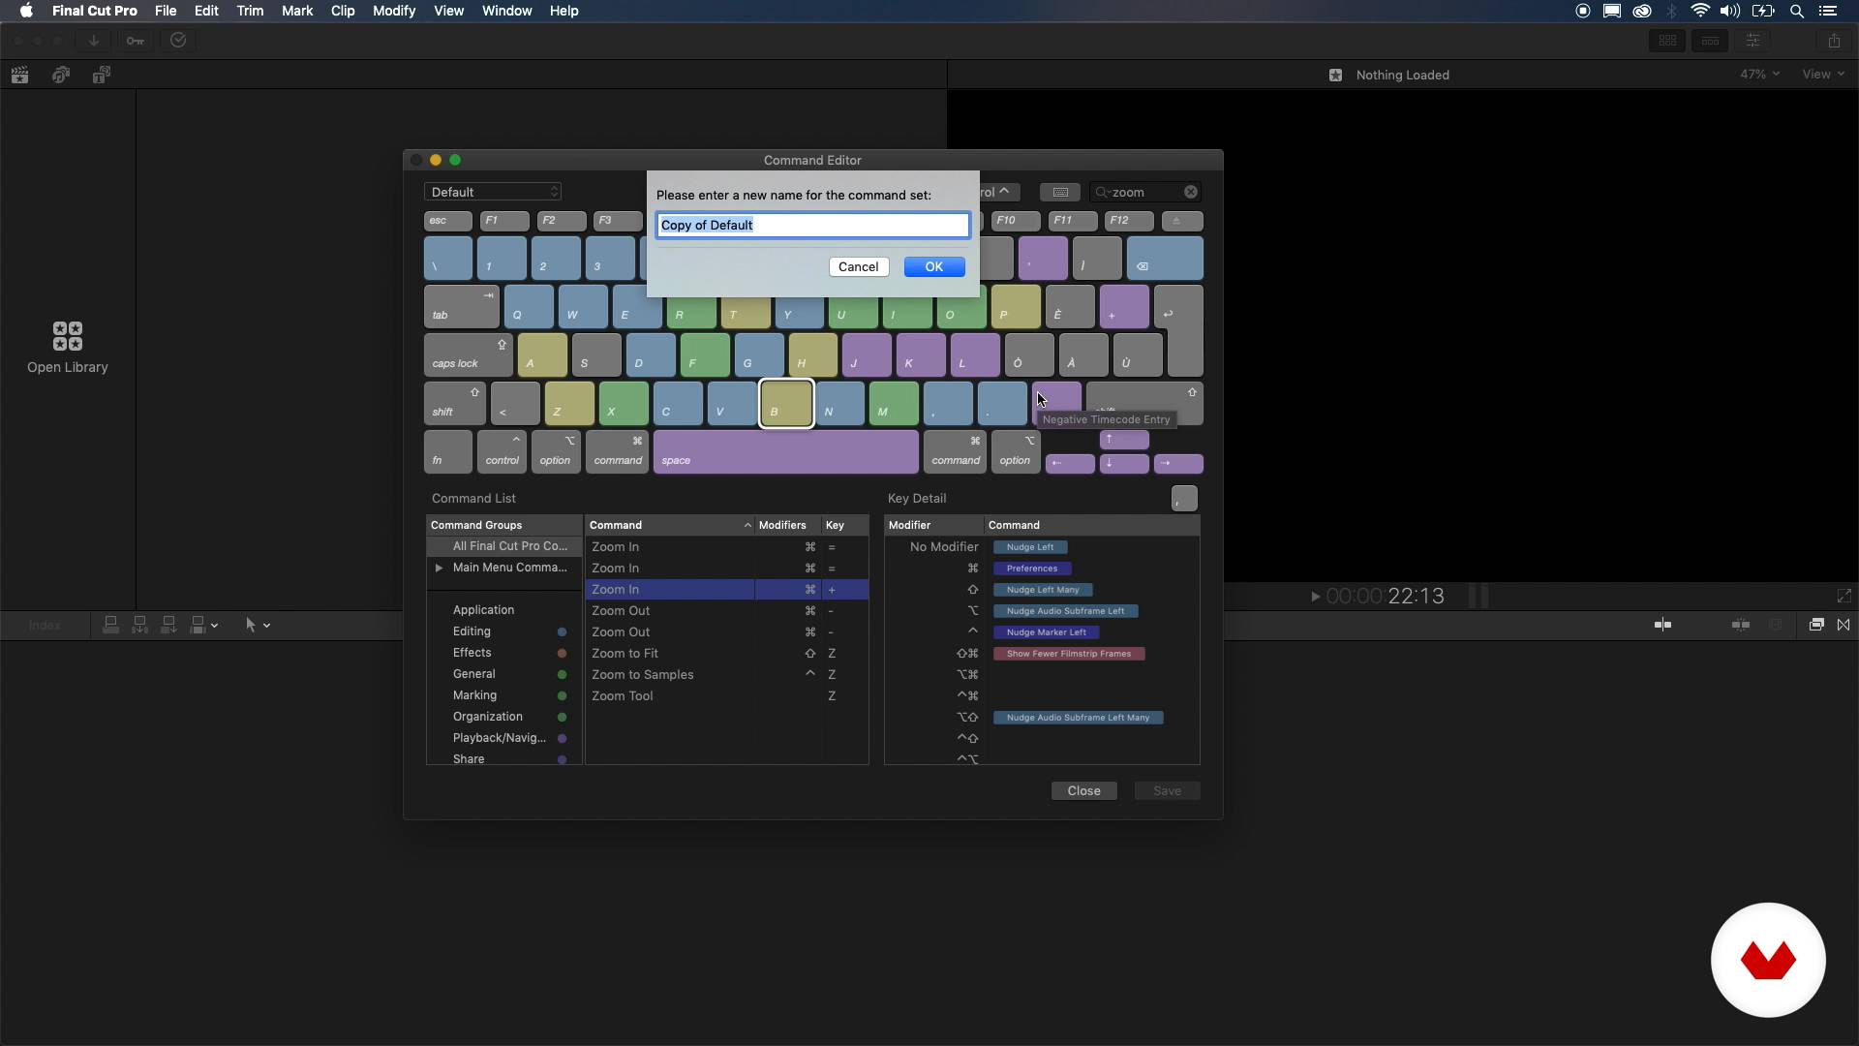Click the caps lock key
Viewport: 1859px width, 1046px height.
pyautogui.click(x=469, y=354)
